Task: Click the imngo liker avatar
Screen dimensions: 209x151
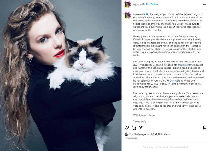Action: 126,134
